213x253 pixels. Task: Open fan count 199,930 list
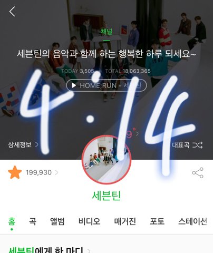coord(42,172)
